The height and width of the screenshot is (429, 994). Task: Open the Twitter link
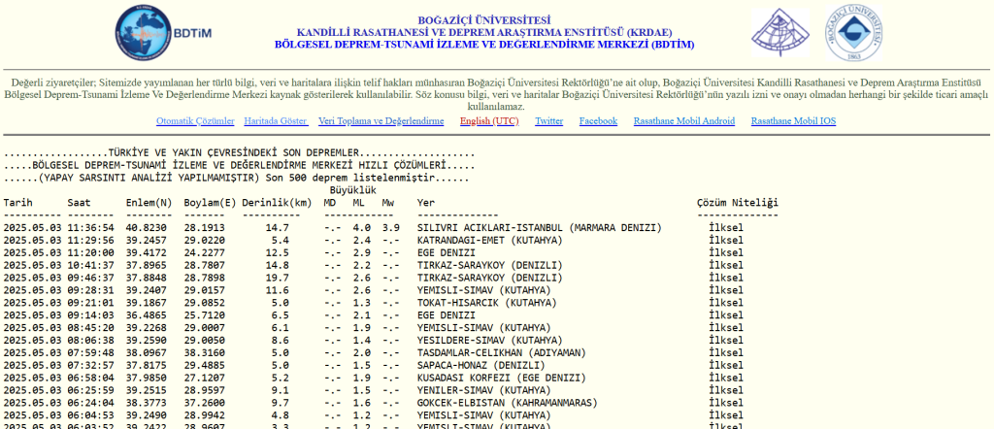pyautogui.click(x=549, y=121)
